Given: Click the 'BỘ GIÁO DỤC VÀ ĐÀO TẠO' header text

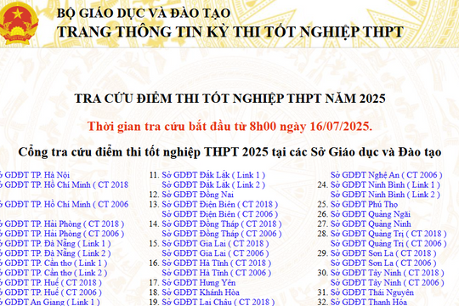Looking at the screenshot, I should [144, 14].
